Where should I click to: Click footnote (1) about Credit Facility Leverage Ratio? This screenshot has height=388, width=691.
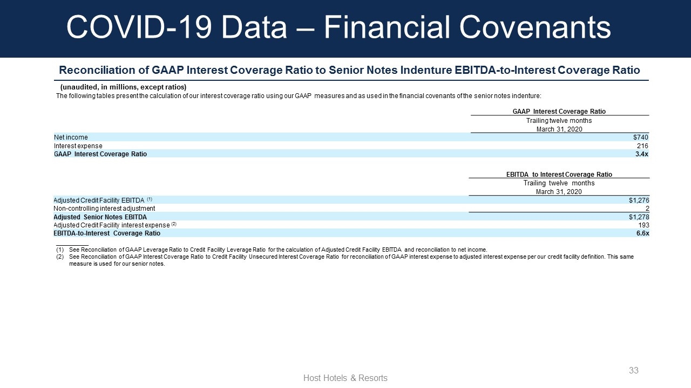(x=272, y=250)
